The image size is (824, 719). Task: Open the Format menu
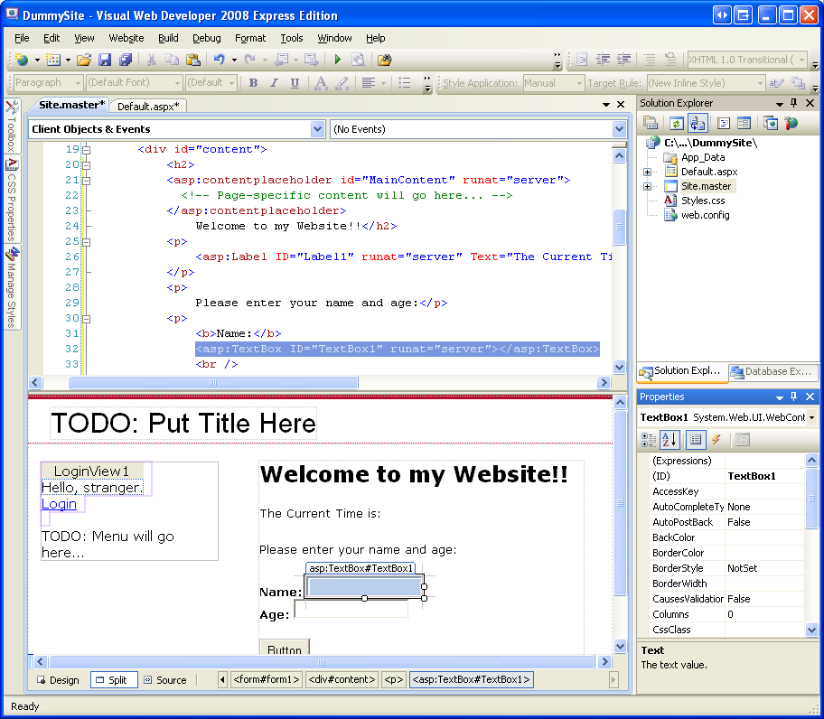click(250, 38)
